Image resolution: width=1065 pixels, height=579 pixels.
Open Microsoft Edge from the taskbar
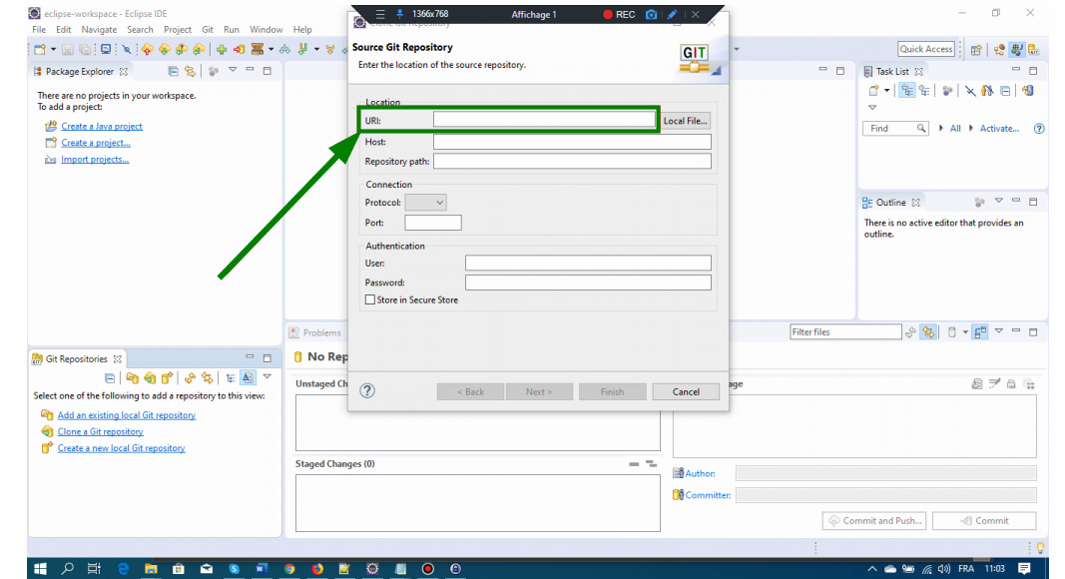(x=123, y=569)
